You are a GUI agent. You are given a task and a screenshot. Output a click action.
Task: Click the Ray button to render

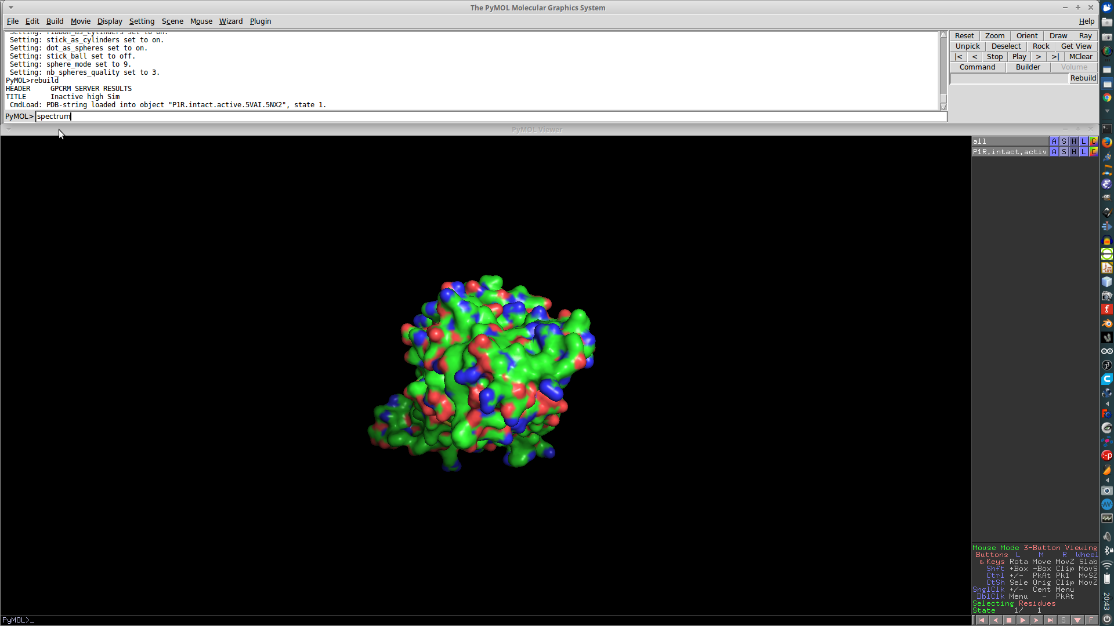click(x=1085, y=35)
